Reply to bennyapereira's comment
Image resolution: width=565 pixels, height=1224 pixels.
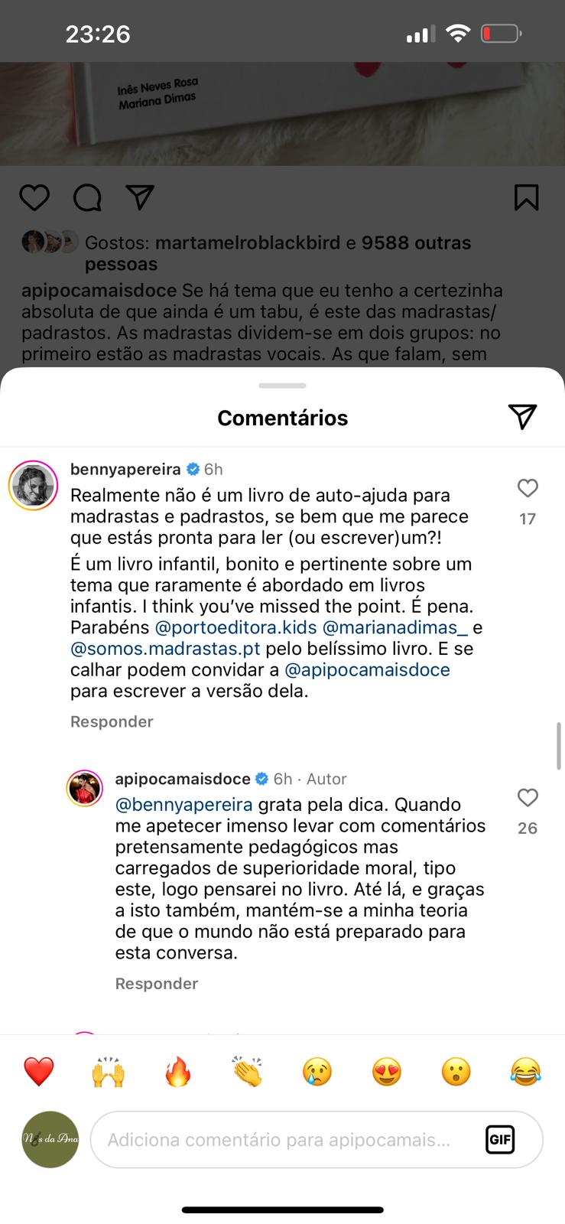112,721
